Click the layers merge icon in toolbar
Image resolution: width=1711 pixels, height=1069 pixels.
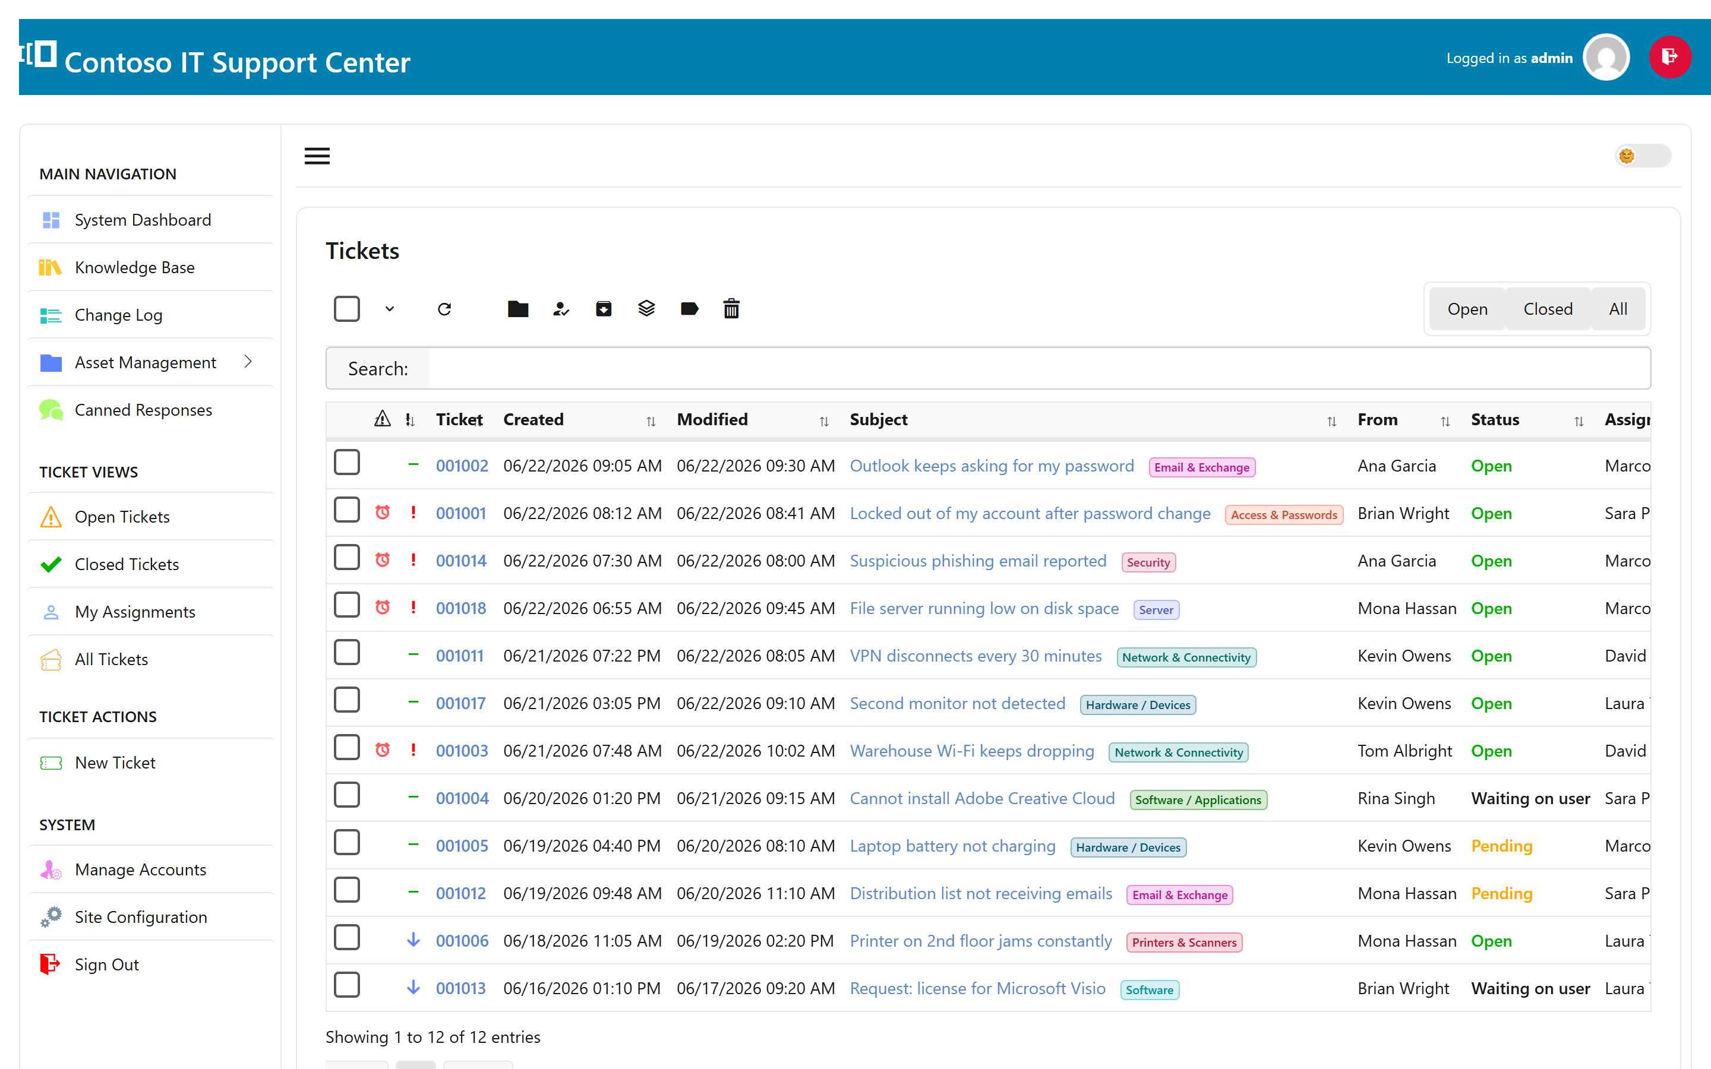(646, 309)
